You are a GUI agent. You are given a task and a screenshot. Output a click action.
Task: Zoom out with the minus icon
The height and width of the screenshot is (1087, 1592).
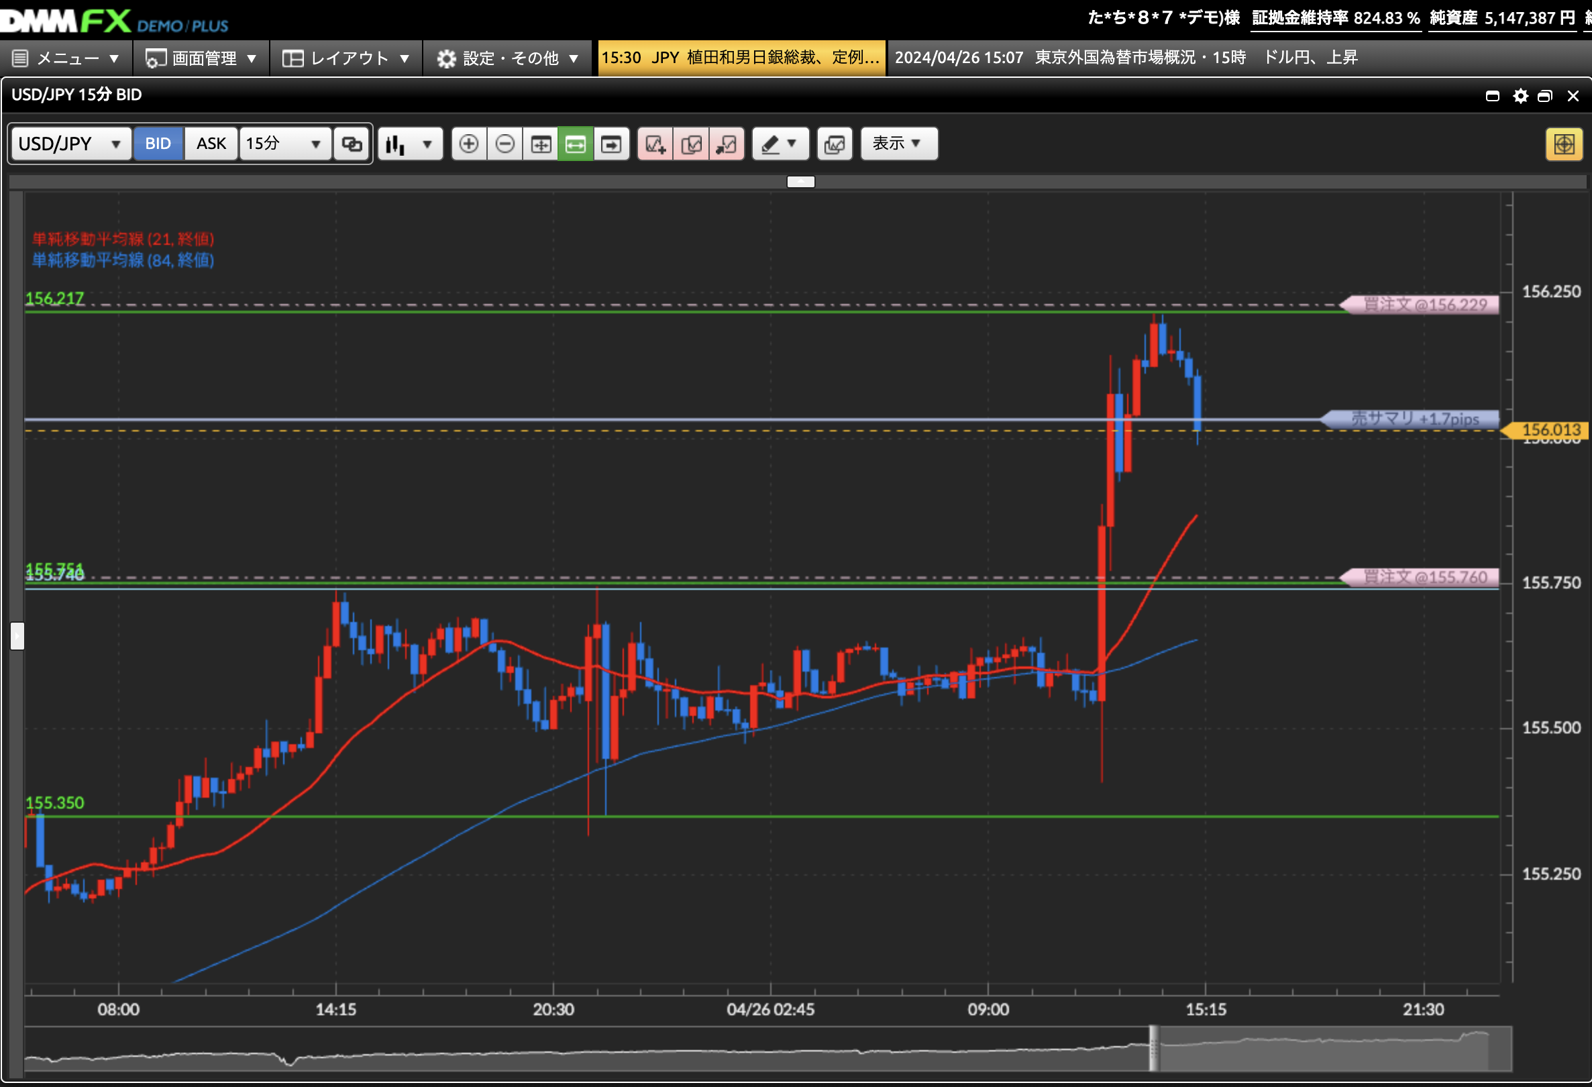point(505,144)
